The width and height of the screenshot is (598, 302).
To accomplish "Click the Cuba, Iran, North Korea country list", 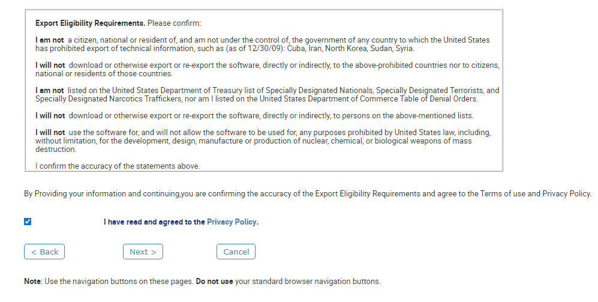I will [350, 49].
